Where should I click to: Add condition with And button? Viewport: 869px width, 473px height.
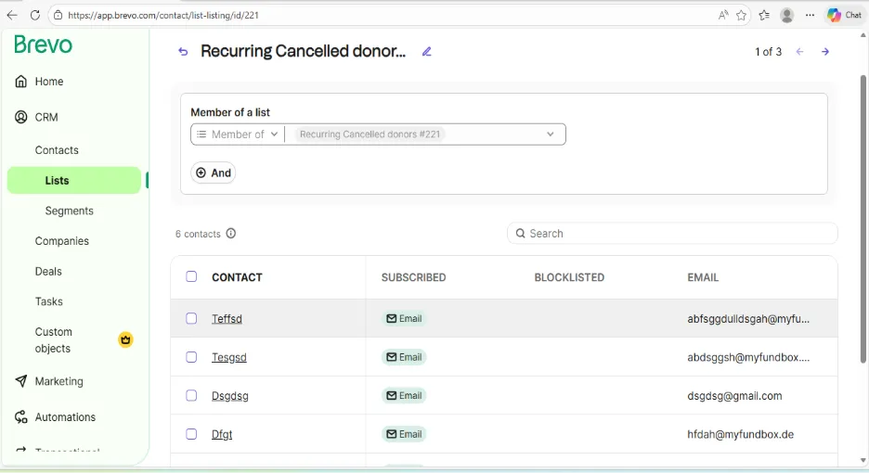(214, 173)
